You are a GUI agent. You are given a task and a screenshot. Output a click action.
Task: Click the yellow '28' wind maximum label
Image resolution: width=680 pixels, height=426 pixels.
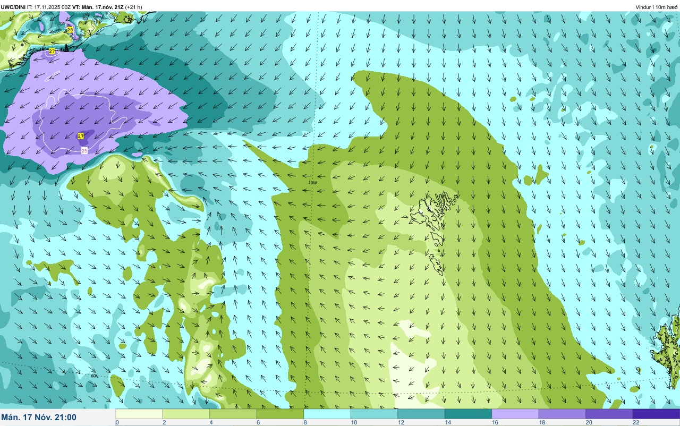(x=70, y=30)
